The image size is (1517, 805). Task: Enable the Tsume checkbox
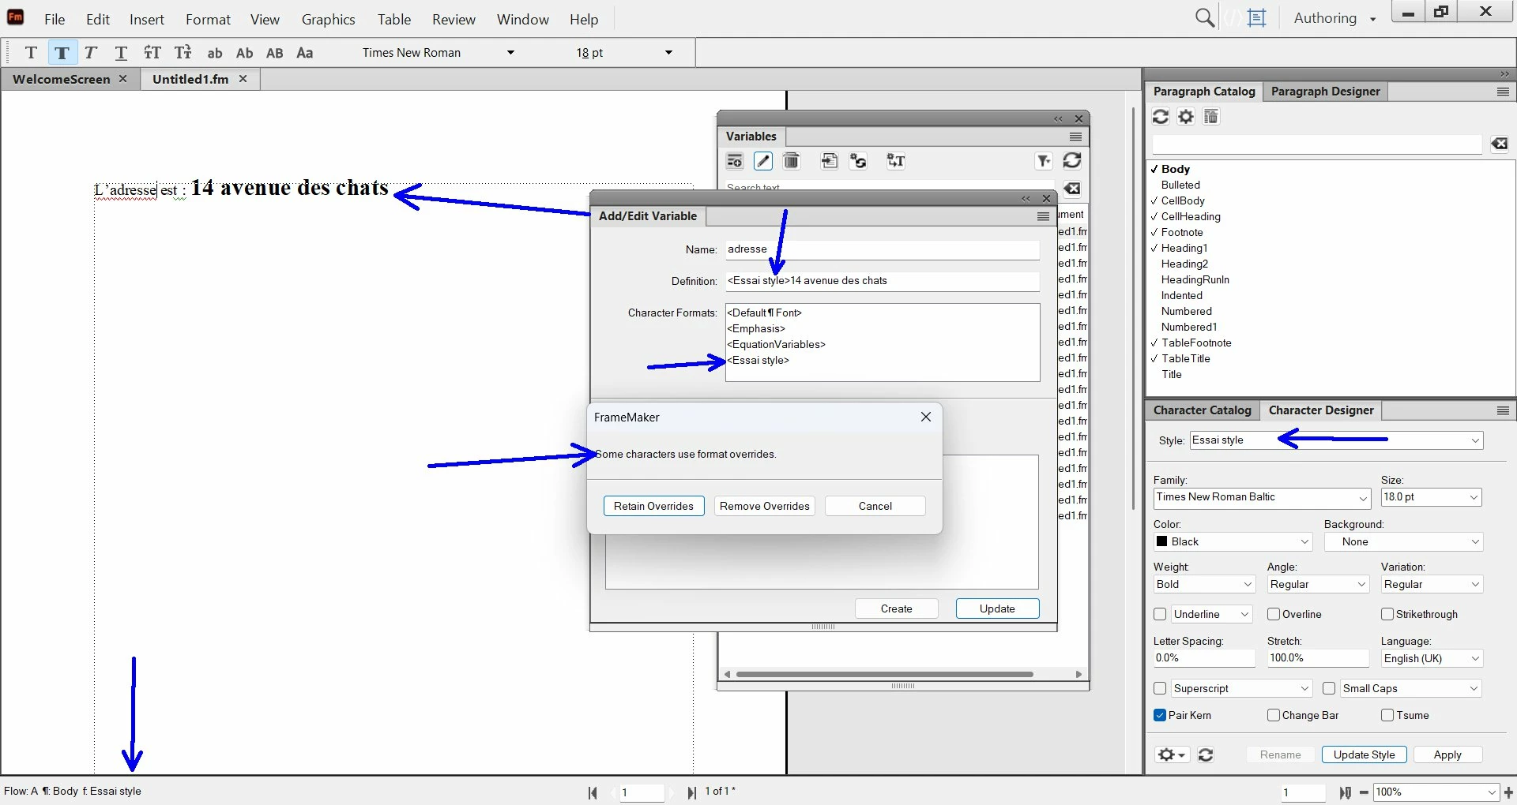tap(1387, 715)
